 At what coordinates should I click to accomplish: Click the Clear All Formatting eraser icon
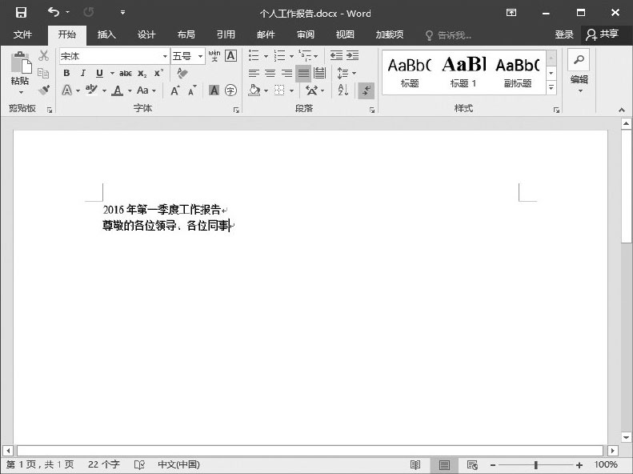pos(182,73)
